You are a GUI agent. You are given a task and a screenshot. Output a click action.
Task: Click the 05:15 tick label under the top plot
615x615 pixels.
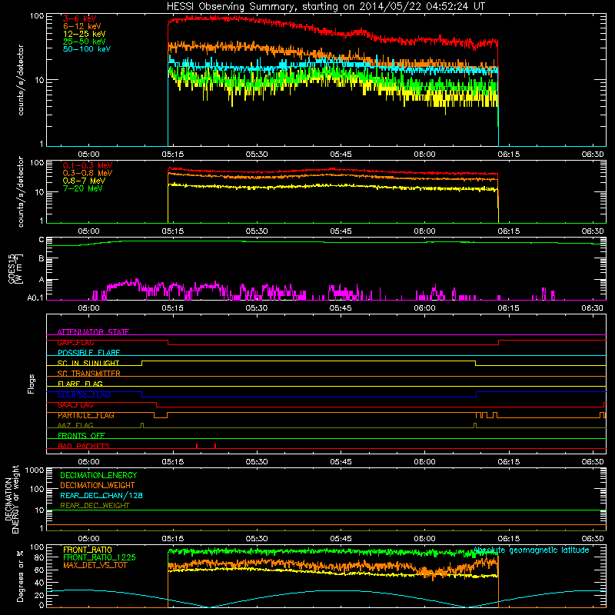click(172, 155)
